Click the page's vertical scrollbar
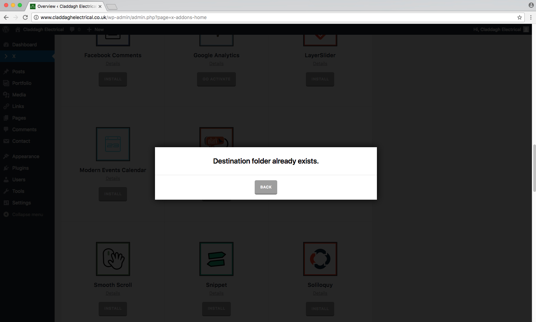The image size is (536, 322). pos(534,168)
